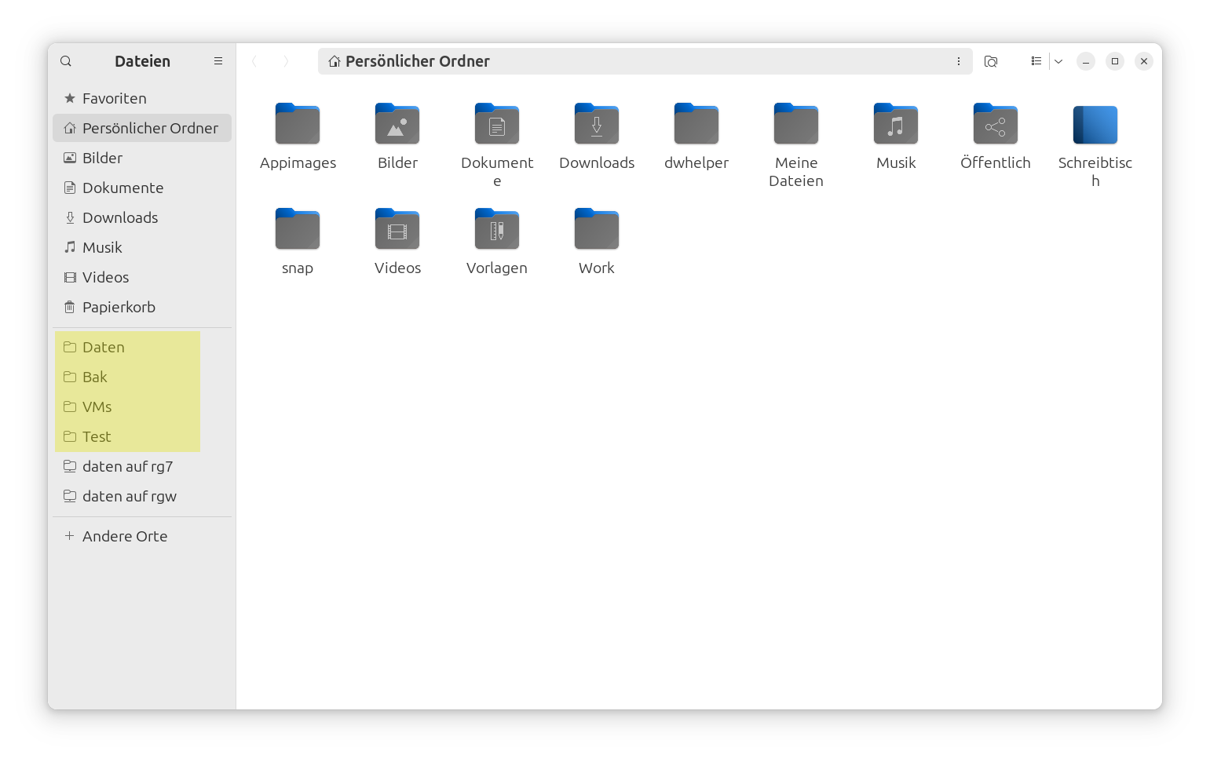Open Dokumente in the sidebar
The height and width of the screenshot is (762, 1210).
[x=142, y=188]
